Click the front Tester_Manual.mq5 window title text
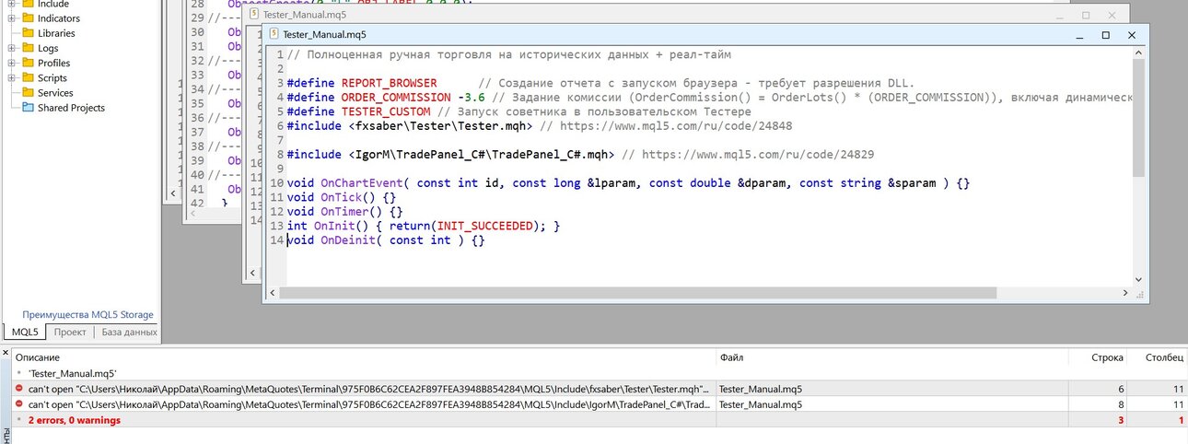 tap(325, 35)
